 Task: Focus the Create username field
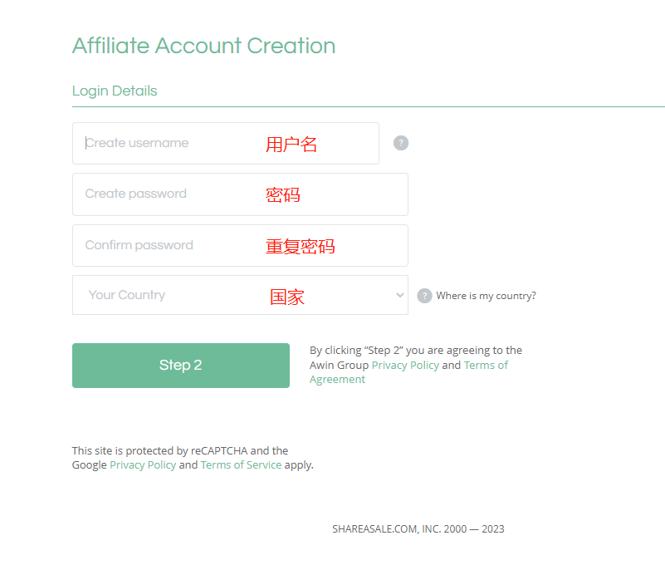pos(226,144)
